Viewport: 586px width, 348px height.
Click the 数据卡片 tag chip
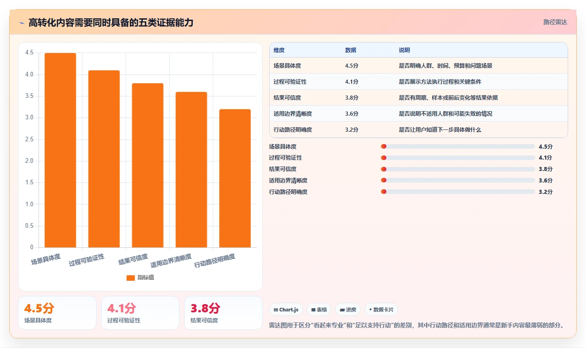(381, 310)
